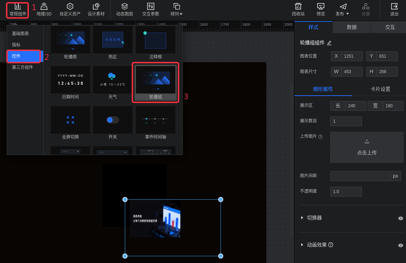Open the 地理/3D components menu
The width and height of the screenshot is (406, 263).
click(44, 9)
